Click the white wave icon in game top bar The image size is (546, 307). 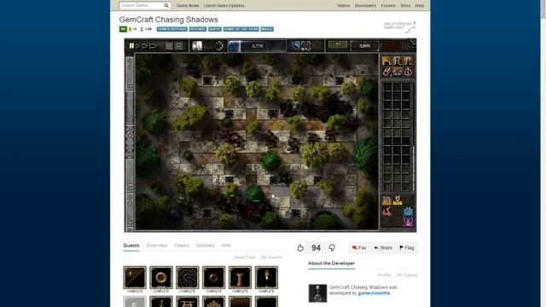point(197,46)
